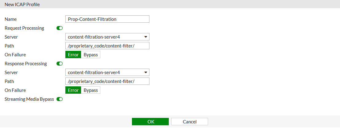Click the New ICAP Profile title
Screen dimensions: 340x128
tap(22, 5)
